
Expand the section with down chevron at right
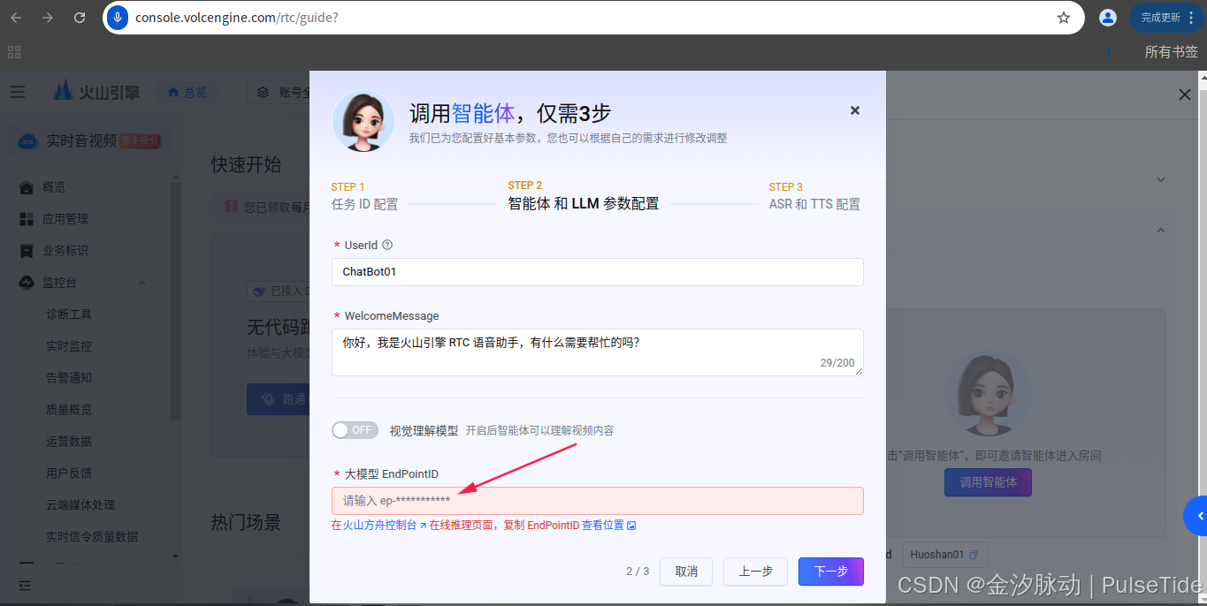1161,179
